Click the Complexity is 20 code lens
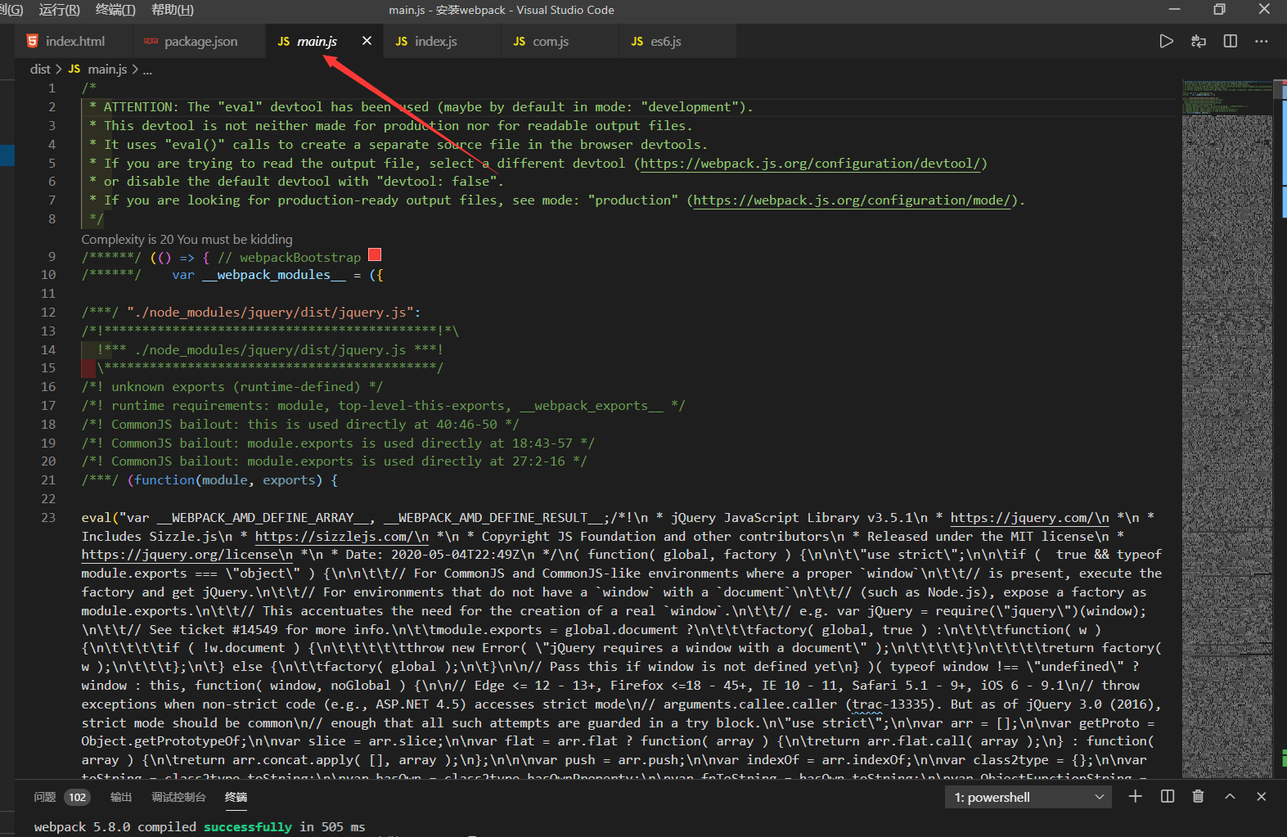The height and width of the screenshot is (837, 1287). [x=187, y=239]
